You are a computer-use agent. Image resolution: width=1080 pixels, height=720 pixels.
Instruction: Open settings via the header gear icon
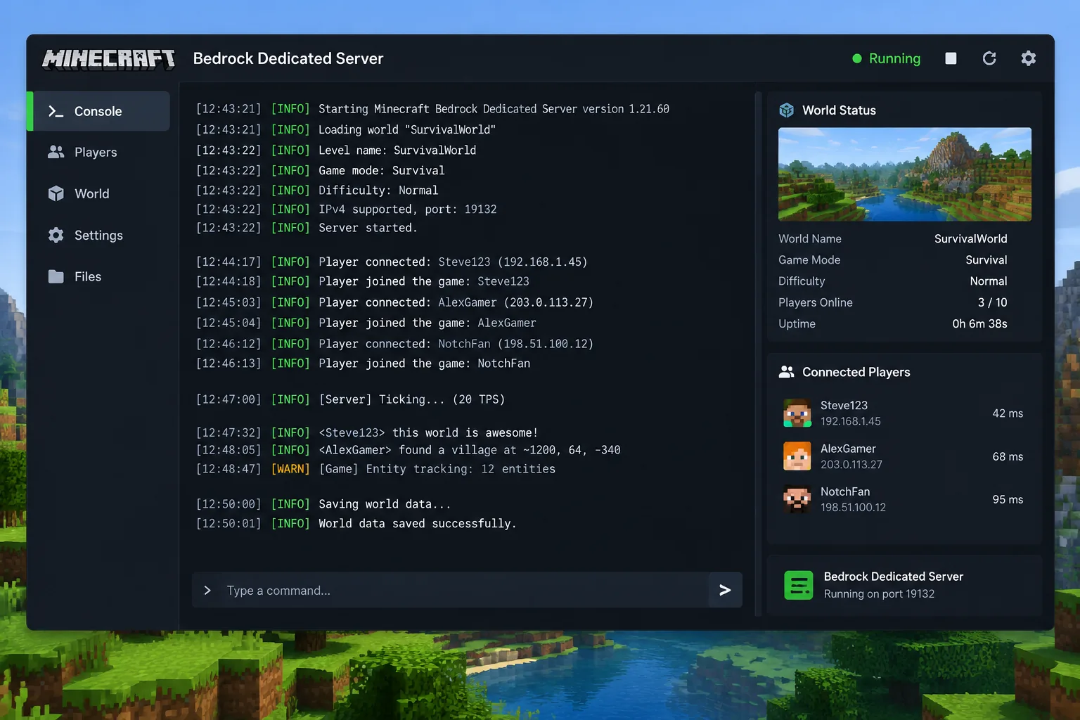[x=1029, y=58]
